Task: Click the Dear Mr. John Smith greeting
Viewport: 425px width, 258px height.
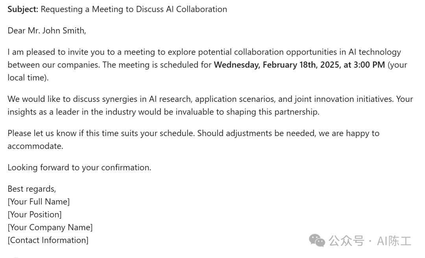Action: click(x=47, y=30)
